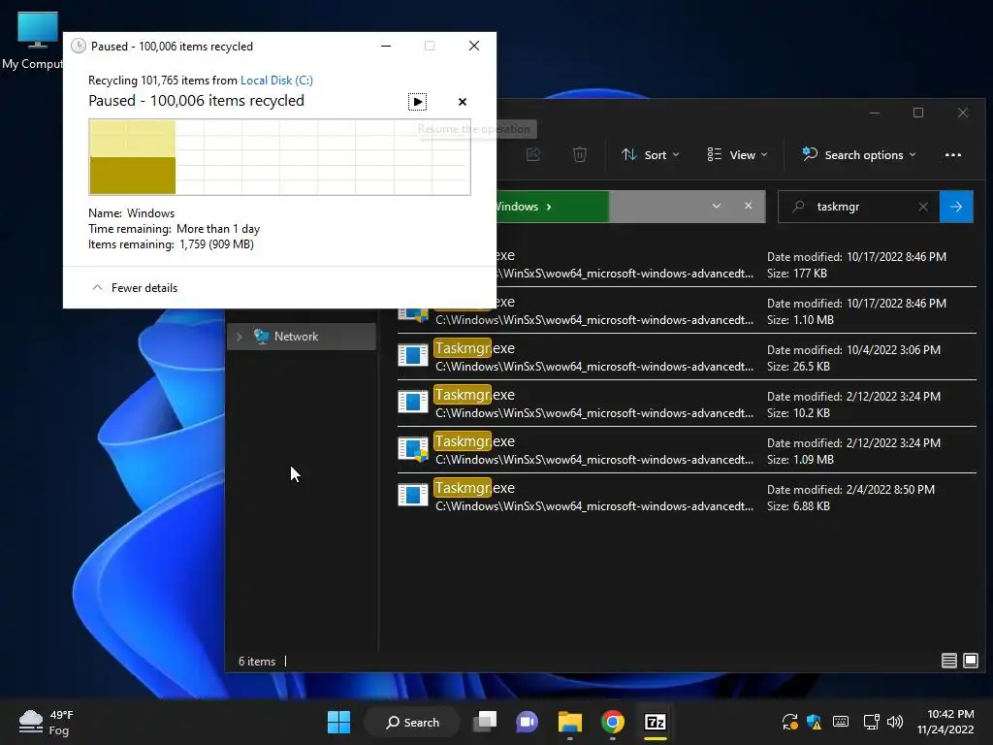Click the volume speaker tray icon
This screenshot has height=745, width=993.
click(x=895, y=722)
